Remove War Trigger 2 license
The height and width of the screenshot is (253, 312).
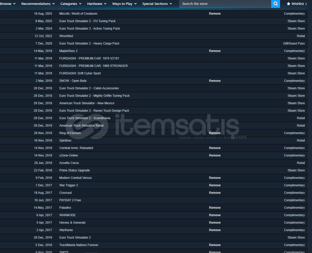pos(215,185)
